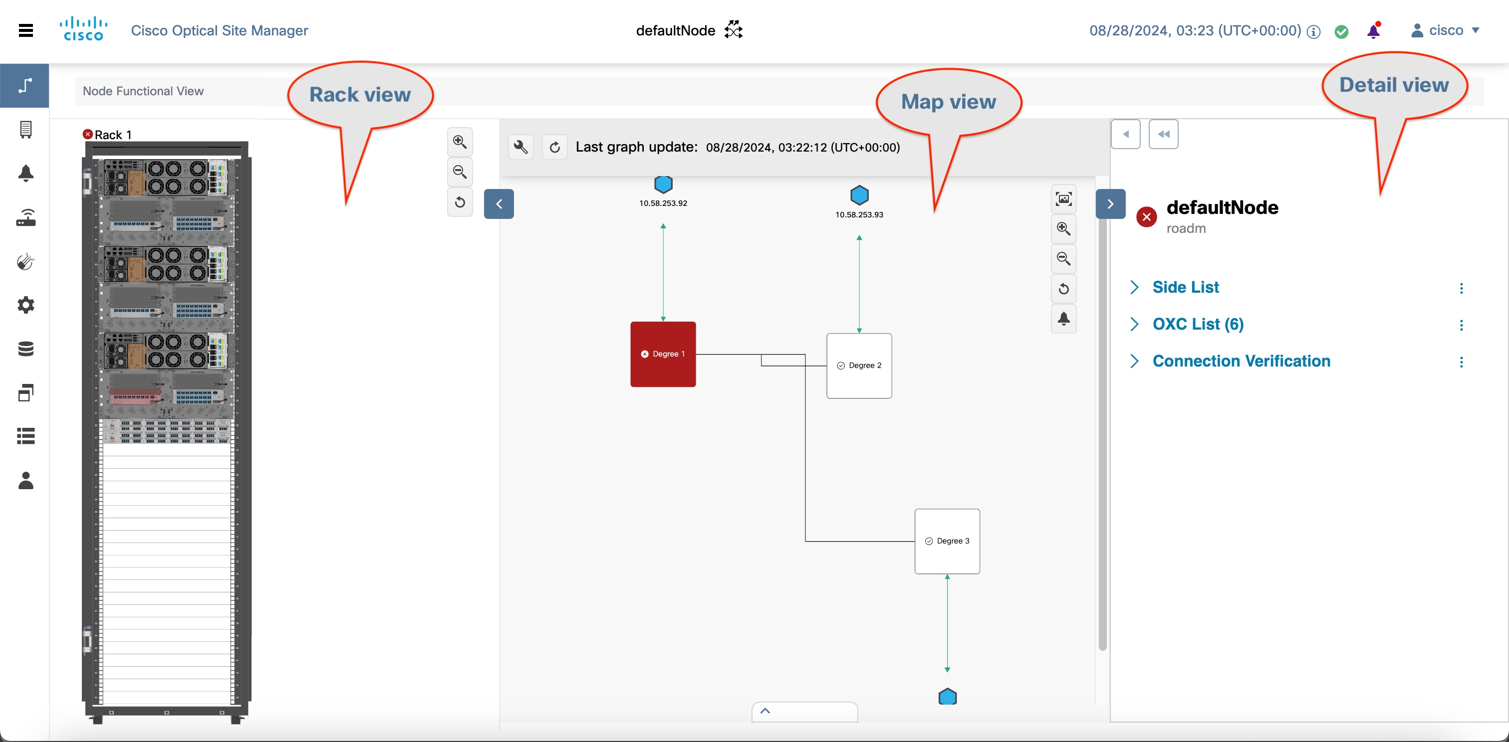Open the rack document sidebar icon

(26, 129)
